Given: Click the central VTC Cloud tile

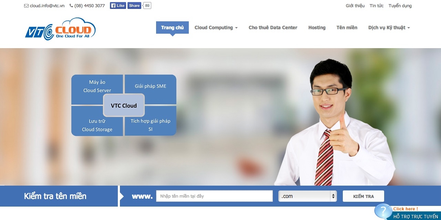Looking at the screenshot, I should click(x=124, y=105).
